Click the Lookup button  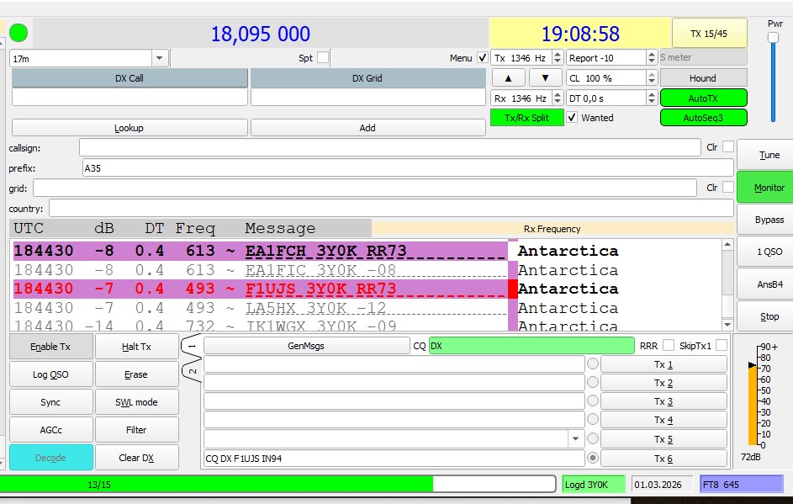point(130,128)
